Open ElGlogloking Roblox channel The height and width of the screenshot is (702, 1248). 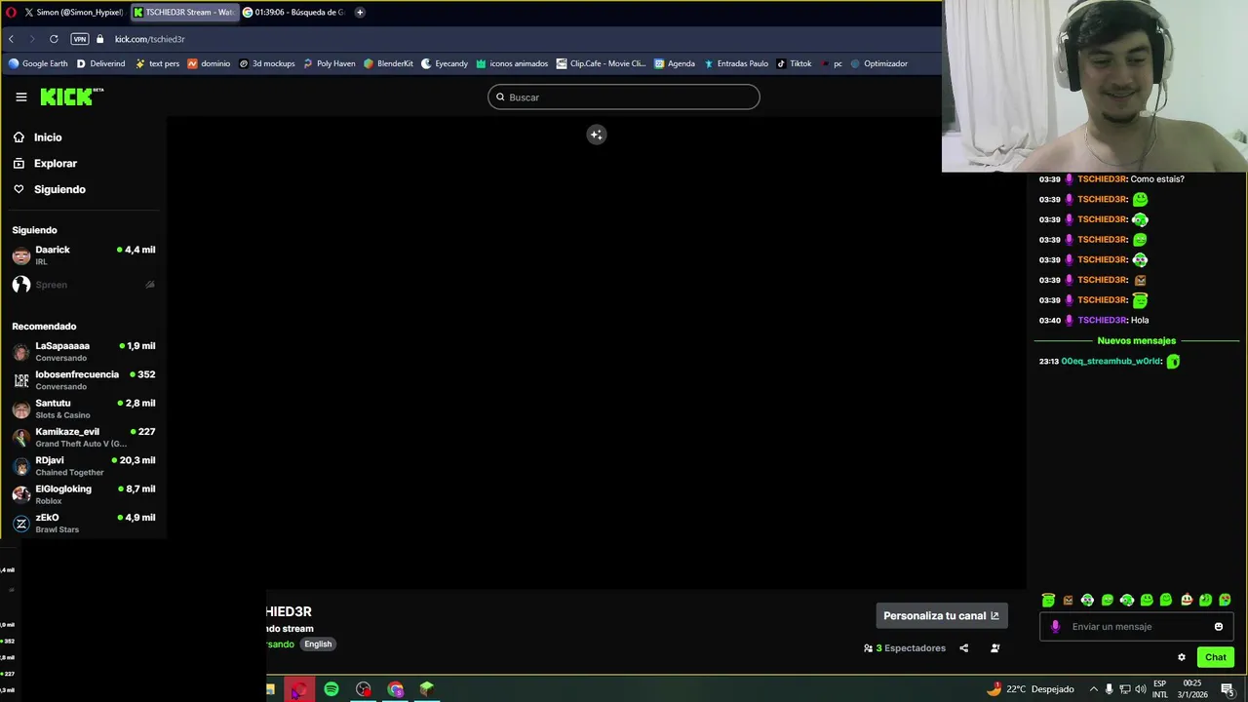pyautogui.click(x=84, y=494)
